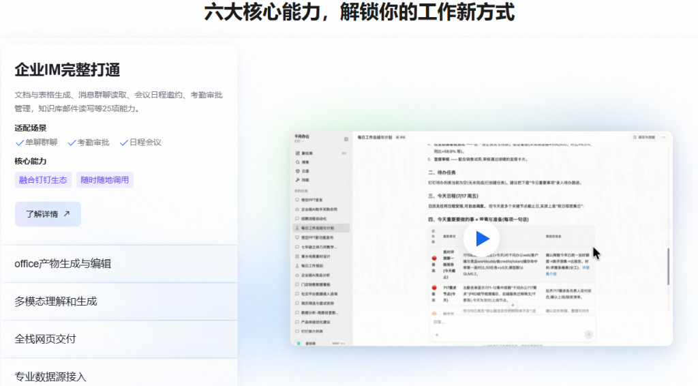Expand the office产物生成与编辑 section
The image size is (698, 386).
[119, 263]
